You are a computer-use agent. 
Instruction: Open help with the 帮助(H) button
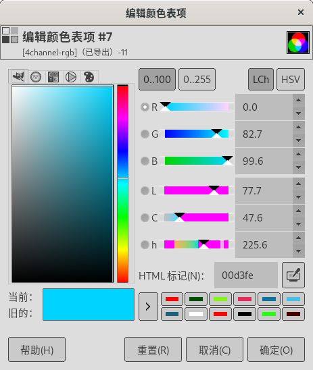(37, 350)
